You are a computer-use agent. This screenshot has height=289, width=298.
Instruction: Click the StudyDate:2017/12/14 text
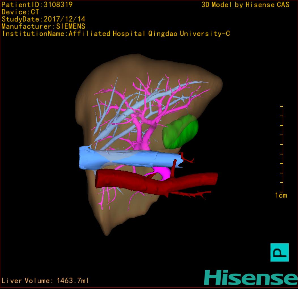pyautogui.click(x=43, y=19)
